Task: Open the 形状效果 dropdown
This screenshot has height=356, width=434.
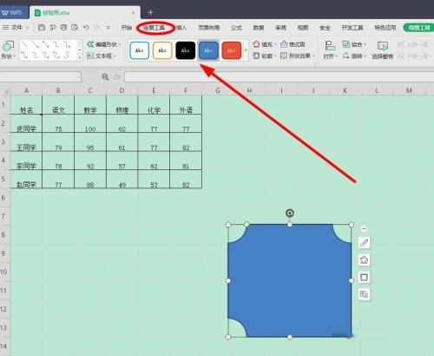Action: point(298,56)
